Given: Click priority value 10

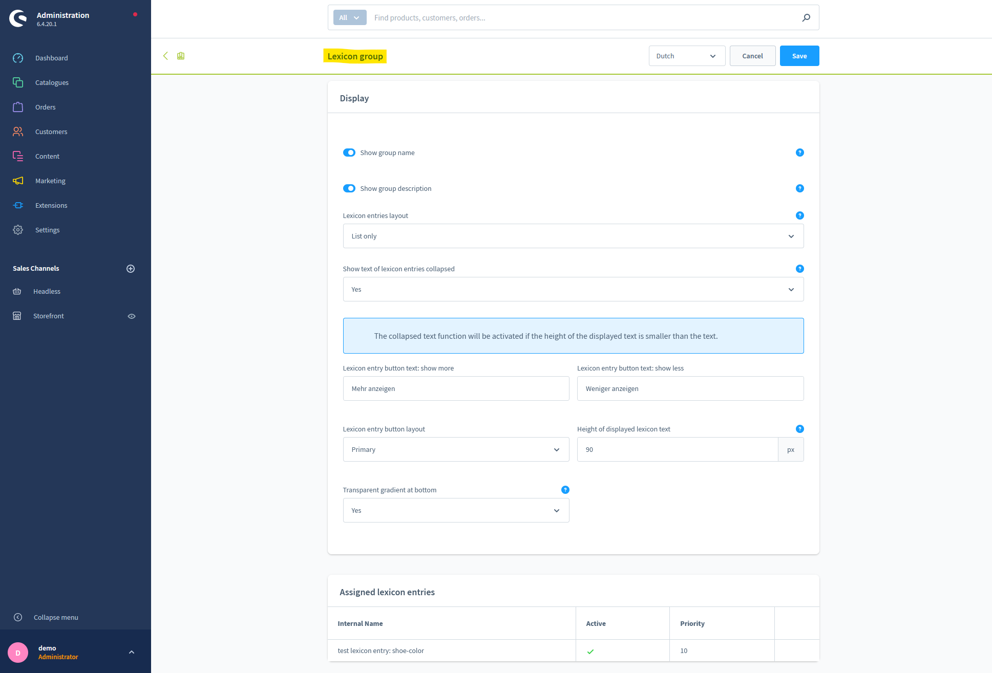Looking at the screenshot, I should pos(684,650).
